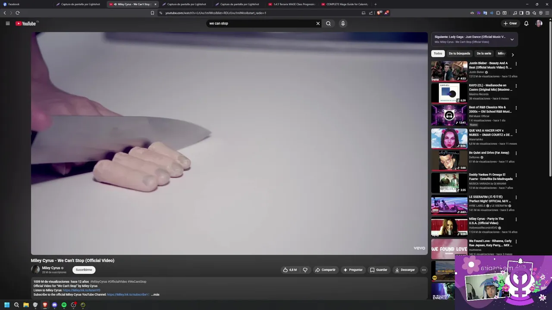This screenshot has width=552, height=310.
Task: Run the search with the magnifier button
Action: [328, 23]
